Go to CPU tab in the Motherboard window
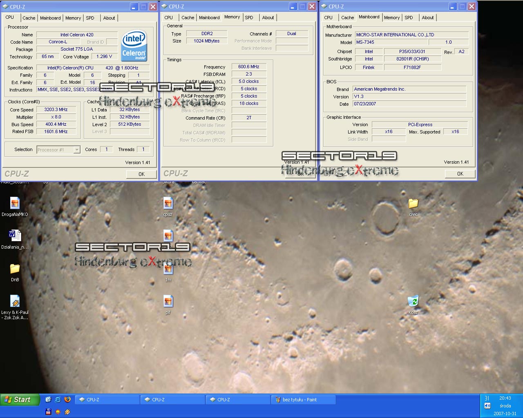523x418 pixels. [x=329, y=18]
